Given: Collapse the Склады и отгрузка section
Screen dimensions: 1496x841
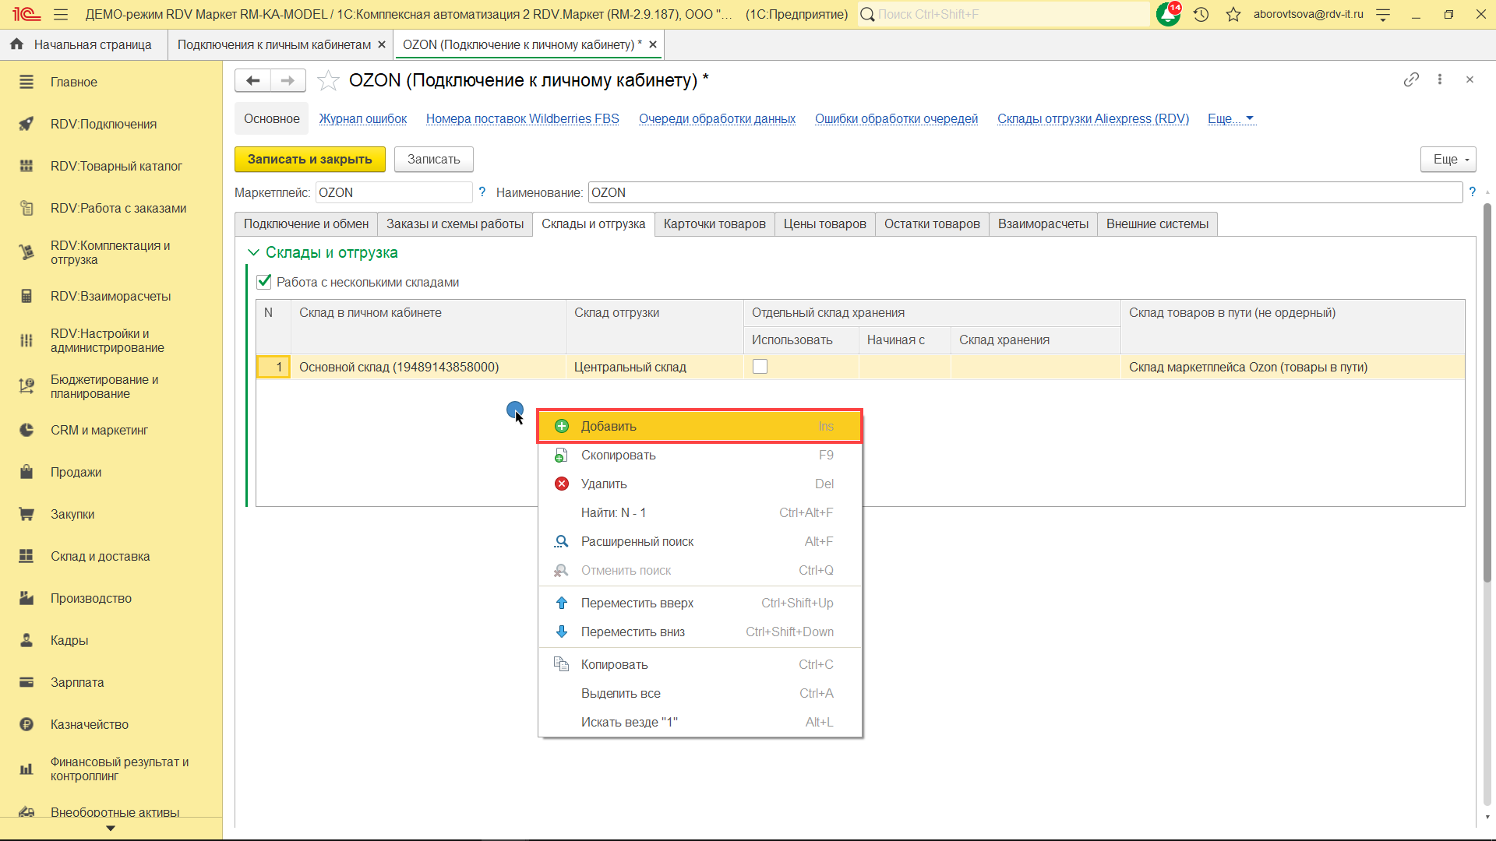Looking at the screenshot, I should point(253,252).
